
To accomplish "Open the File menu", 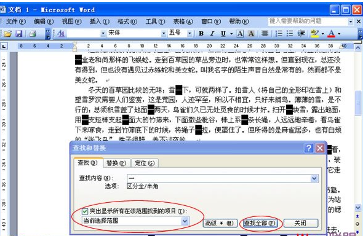I will [x=15, y=22].
